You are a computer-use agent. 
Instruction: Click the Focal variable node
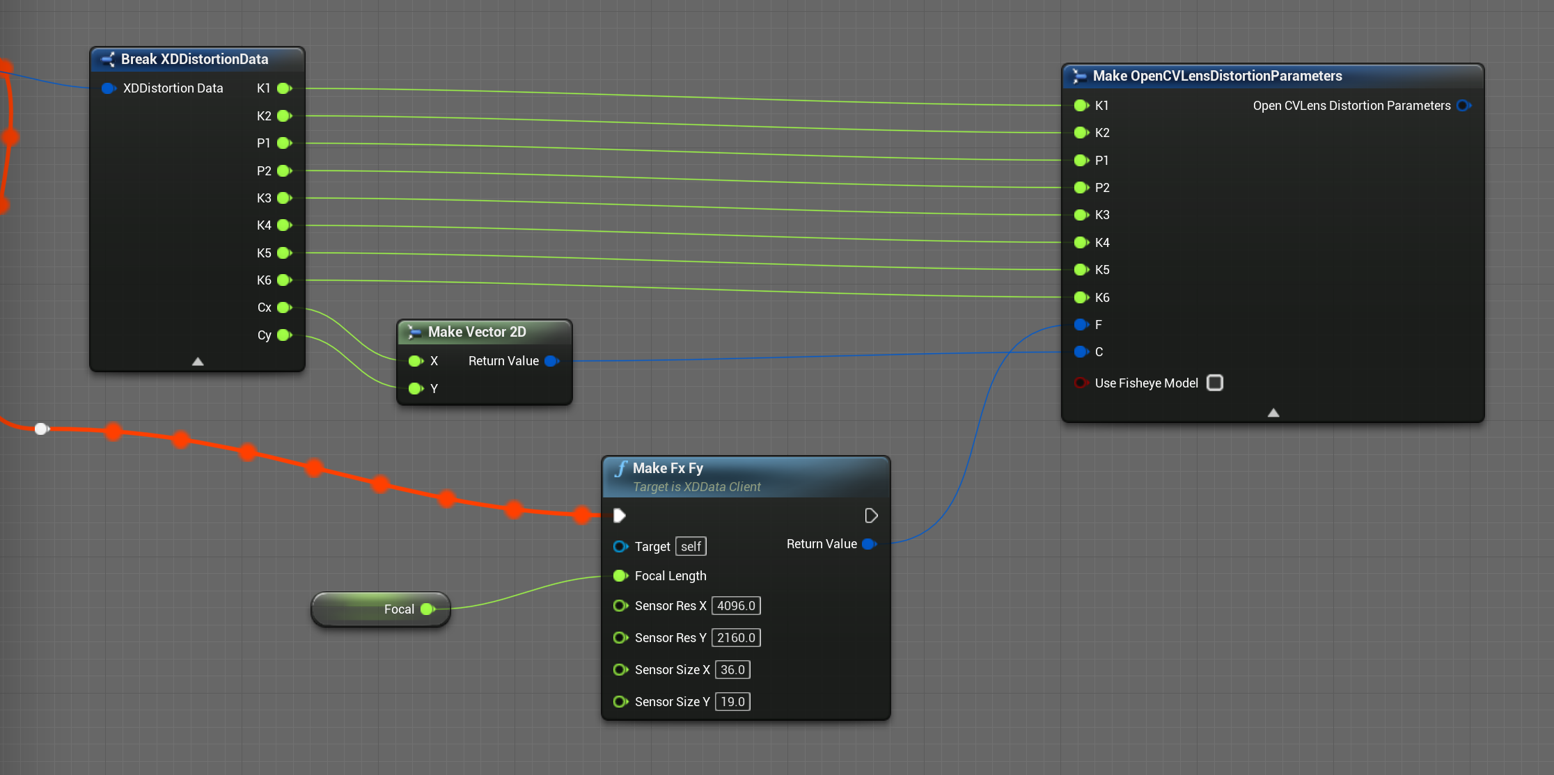tap(369, 609)
